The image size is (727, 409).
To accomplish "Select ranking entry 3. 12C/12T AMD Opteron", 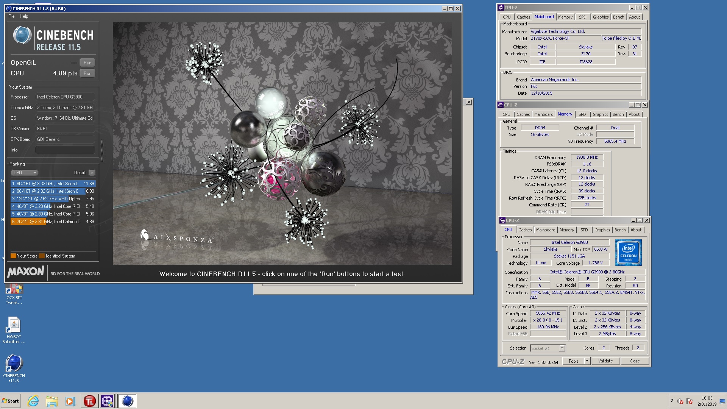I will click(x=53, y=199).
